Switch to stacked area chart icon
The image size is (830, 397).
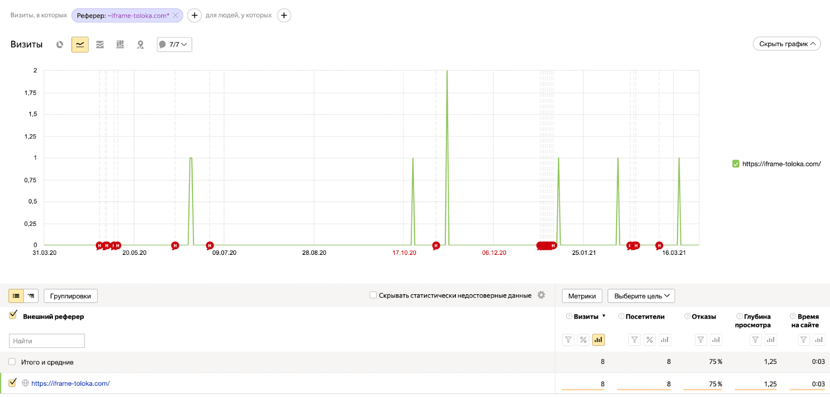coord(100,44)
